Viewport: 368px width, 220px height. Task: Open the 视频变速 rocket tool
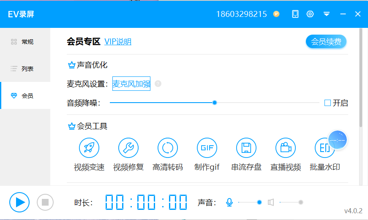click(89, 148)
